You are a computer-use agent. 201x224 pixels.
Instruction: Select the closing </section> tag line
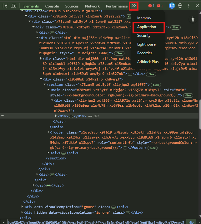[56, 158]
